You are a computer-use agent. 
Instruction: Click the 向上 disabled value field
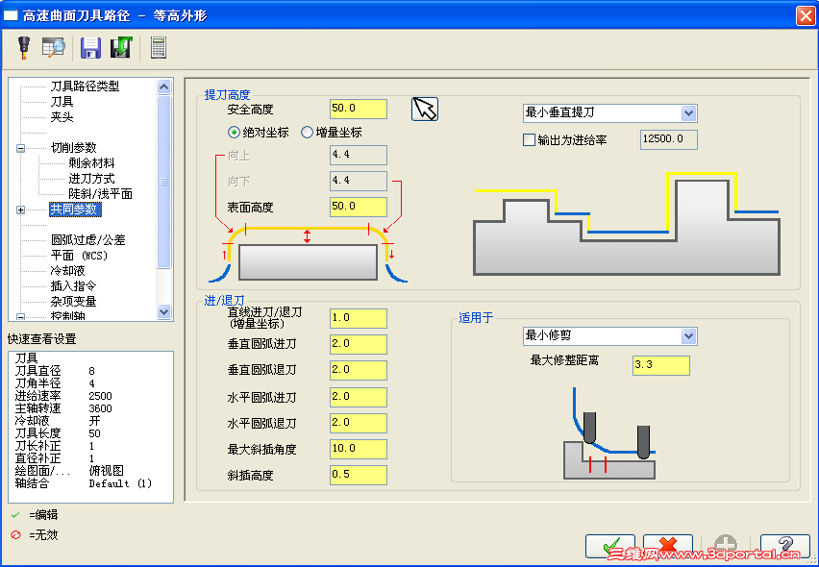click(x=359, y=155)
